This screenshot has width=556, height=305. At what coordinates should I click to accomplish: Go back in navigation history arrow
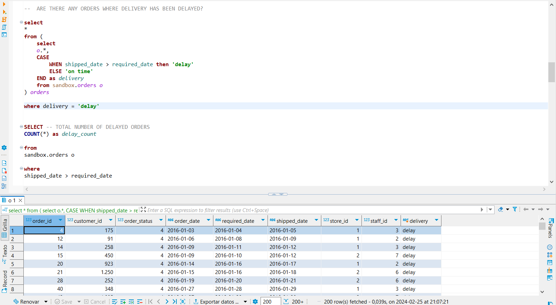point(526,209)
